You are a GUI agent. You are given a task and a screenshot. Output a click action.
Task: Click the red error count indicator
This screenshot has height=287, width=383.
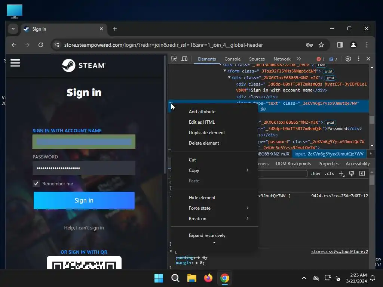(x=321, y=59)
